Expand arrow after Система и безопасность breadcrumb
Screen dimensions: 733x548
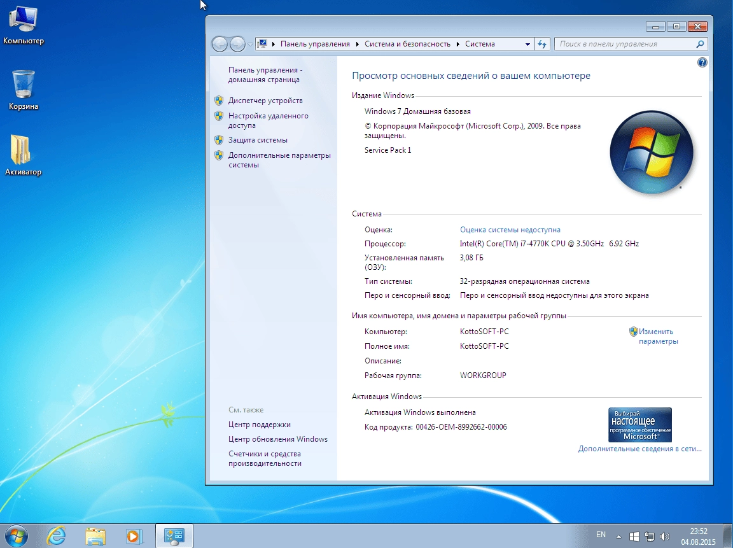tap(457, 44)
